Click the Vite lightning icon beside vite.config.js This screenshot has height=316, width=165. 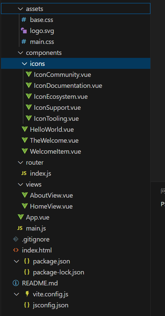(27, 294)
